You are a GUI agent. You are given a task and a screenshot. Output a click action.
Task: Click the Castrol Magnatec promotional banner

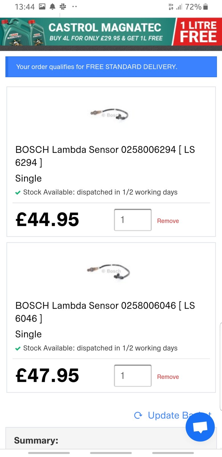(x=111, y=32)
